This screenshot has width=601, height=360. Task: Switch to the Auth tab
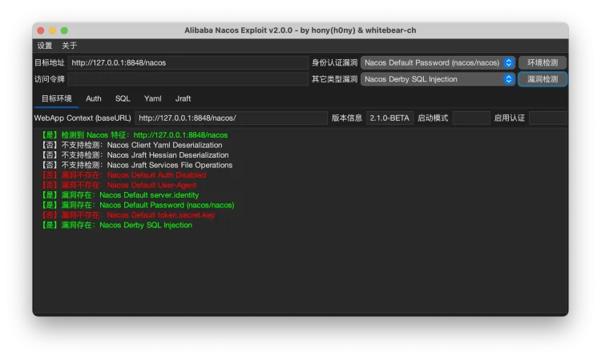click(94, 98)
